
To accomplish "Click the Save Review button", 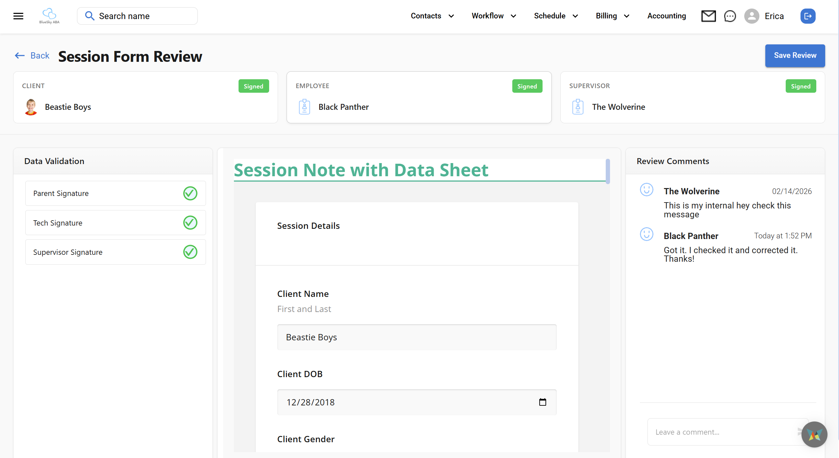I will [795, 56].
